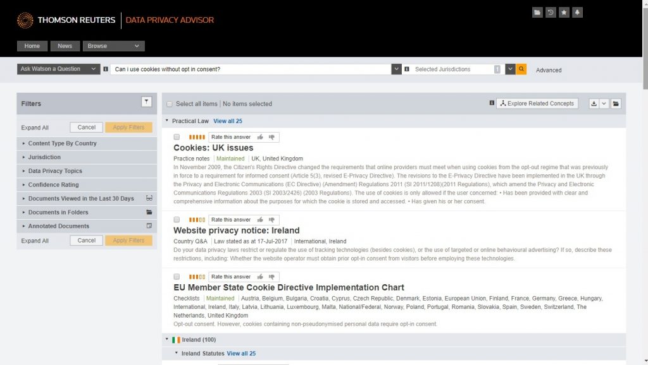Open the question history dropdown arrow
The height and width of the screenshot is (365, 648).
tap(396, 69)
